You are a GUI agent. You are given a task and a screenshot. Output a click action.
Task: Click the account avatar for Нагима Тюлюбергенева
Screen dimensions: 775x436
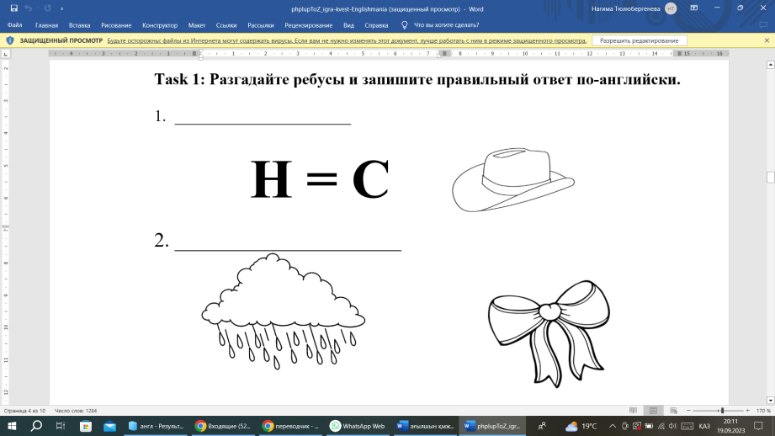(x=671, y=8)
